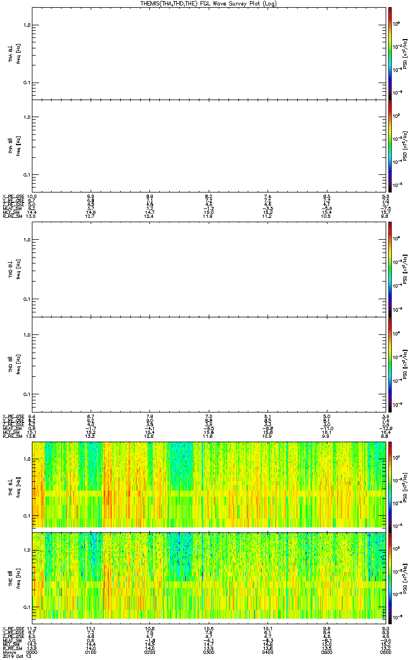Click the THD B∥ freq [Hz] axis label
The width and height of the screenshot is (412, 660).
coord(19,364)
